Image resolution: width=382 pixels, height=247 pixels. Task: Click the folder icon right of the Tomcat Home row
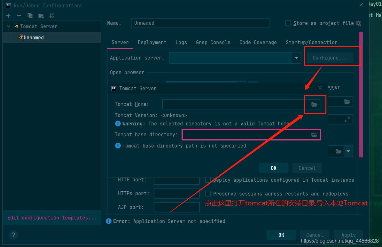(x=347, y=102)
